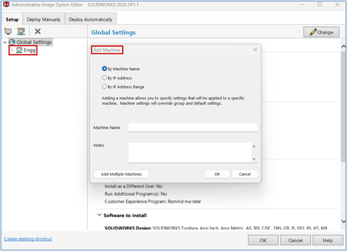Click into the Machine Name field
This screenshot has height=251, width=347.
pyautogui.click(x=193, y=128)
